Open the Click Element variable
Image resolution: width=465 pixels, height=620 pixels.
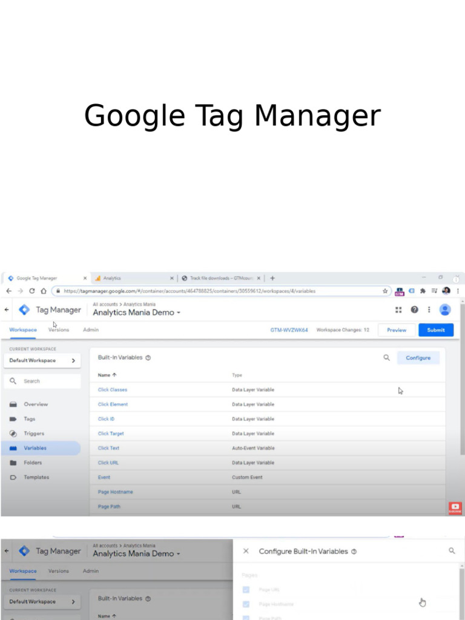pyautogui.click(x=113, y=404)
